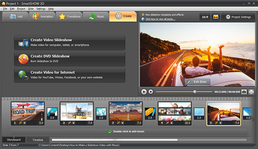Open the Transitions tab

click(70, 16)
